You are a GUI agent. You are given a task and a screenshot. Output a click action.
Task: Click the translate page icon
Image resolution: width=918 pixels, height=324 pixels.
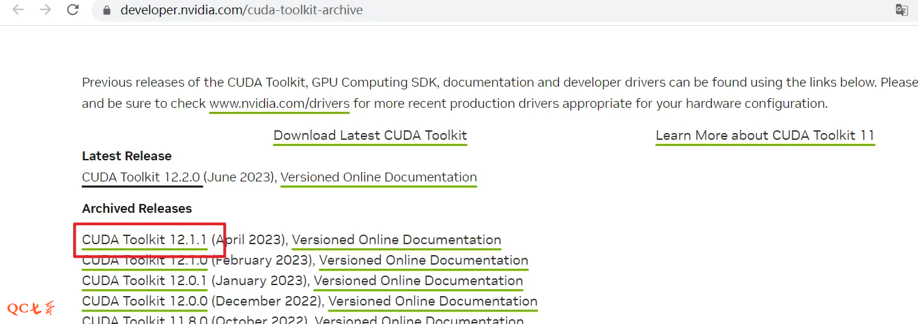point(902,10)
